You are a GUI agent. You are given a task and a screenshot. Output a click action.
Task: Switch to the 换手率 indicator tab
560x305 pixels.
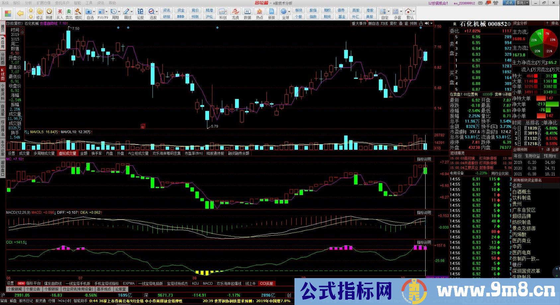pyautogui.click(x=97, y=153)
